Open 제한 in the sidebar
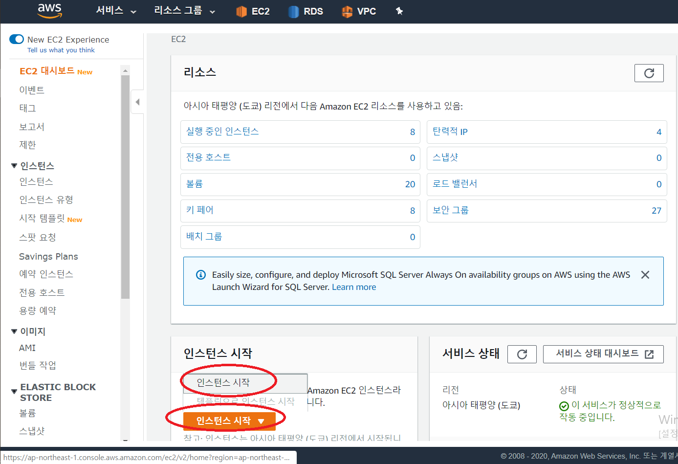This screenshot has height=464, width=678. pos(27,145)
